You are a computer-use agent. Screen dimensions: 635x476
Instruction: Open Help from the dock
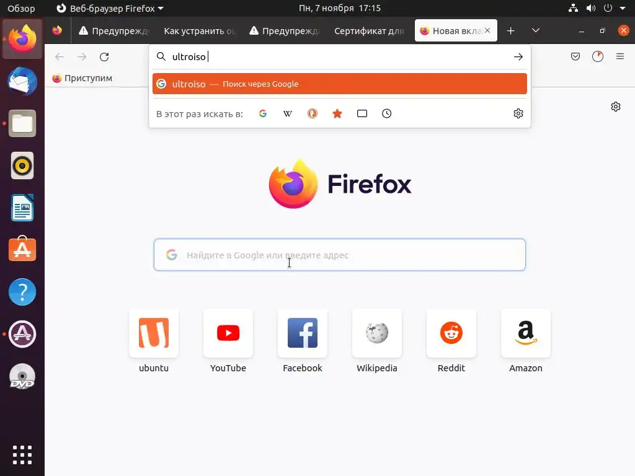coord(22,292)
